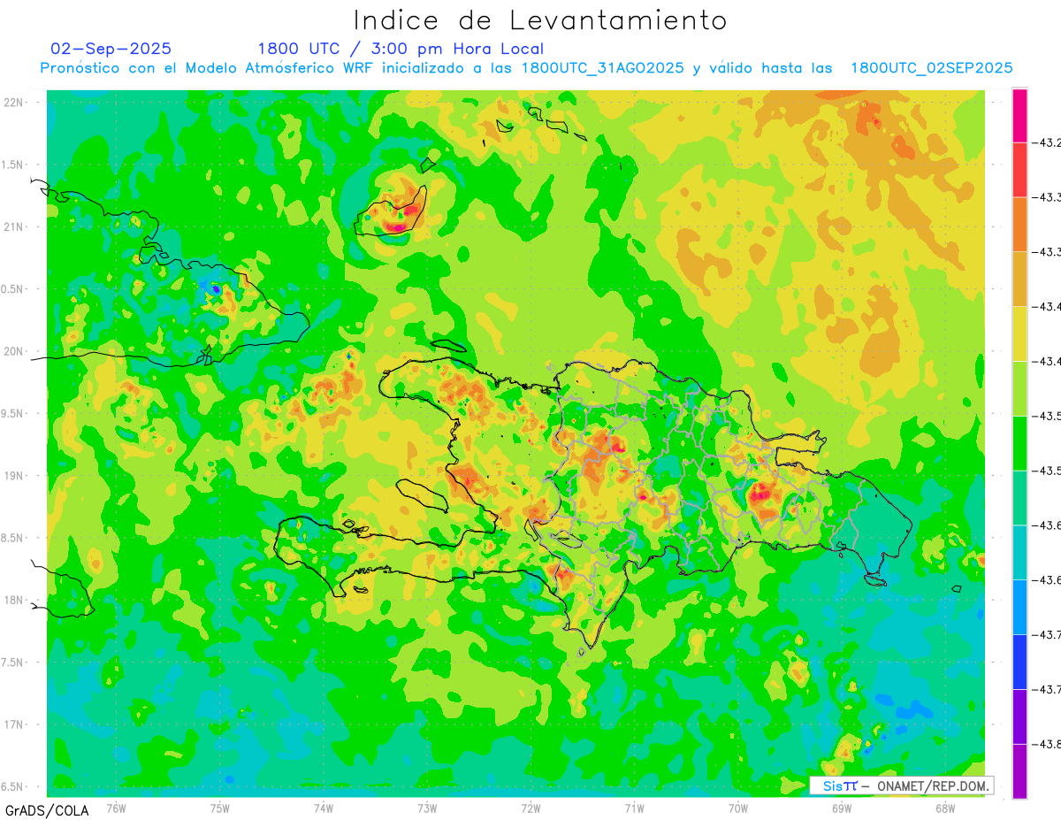Click the '73W' longitude label

pyautogui.click(x=427, y=808)
